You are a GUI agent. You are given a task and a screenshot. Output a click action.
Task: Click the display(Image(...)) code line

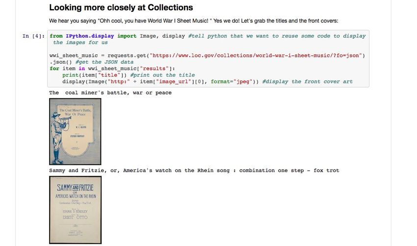[208, 81]
